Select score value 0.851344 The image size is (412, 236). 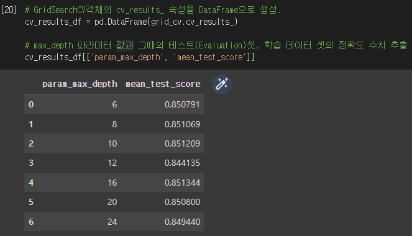[x=182, y=183]
